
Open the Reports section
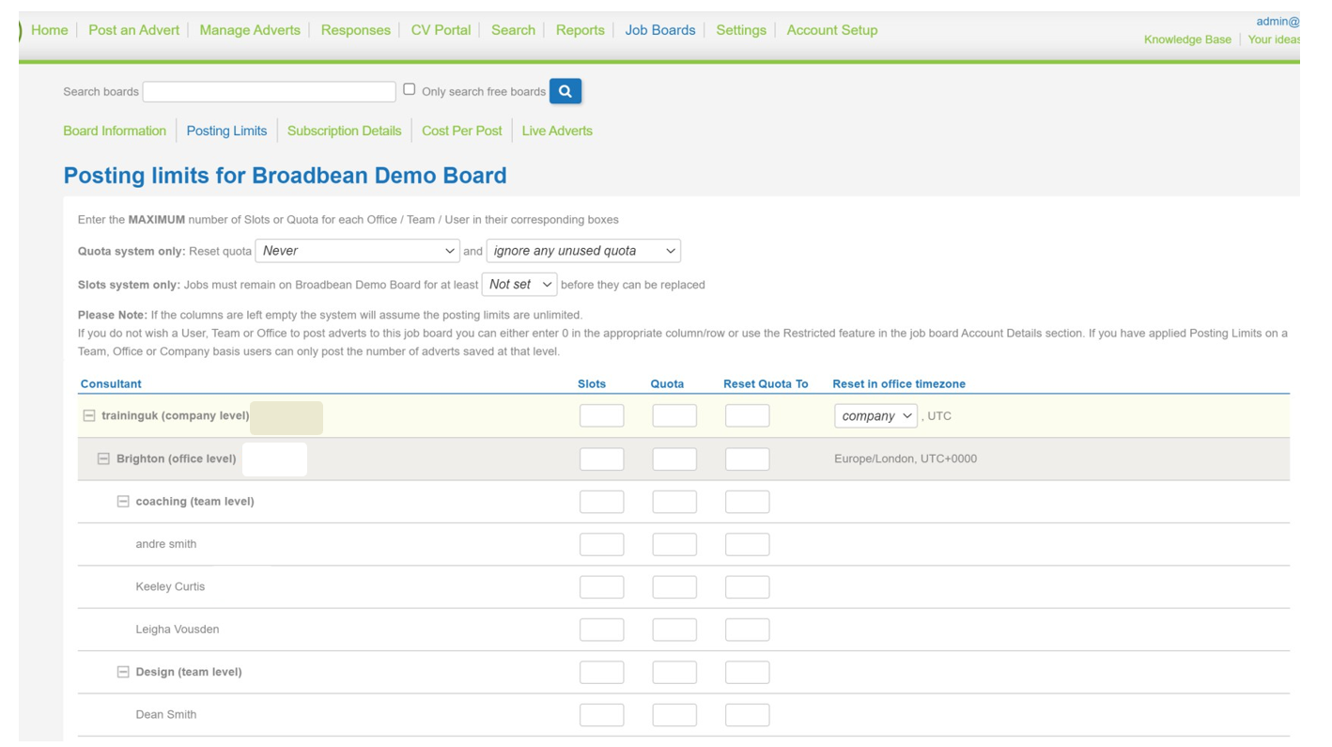pos(580,29)
